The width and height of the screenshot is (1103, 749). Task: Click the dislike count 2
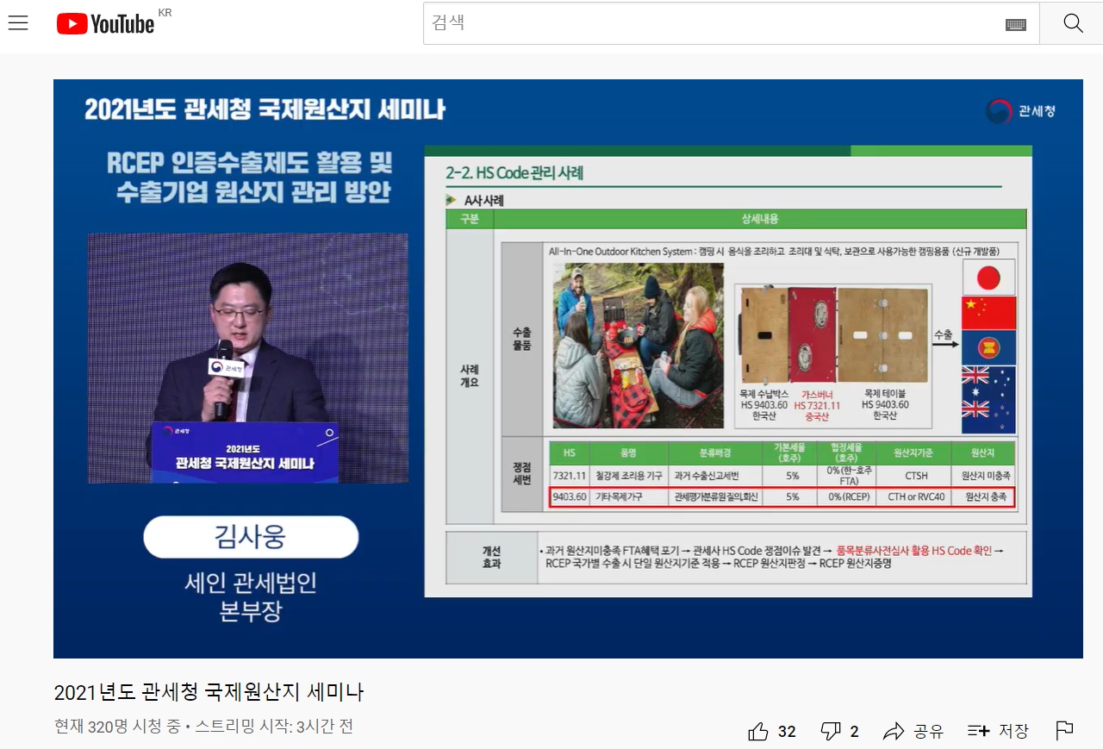(854, 731)
